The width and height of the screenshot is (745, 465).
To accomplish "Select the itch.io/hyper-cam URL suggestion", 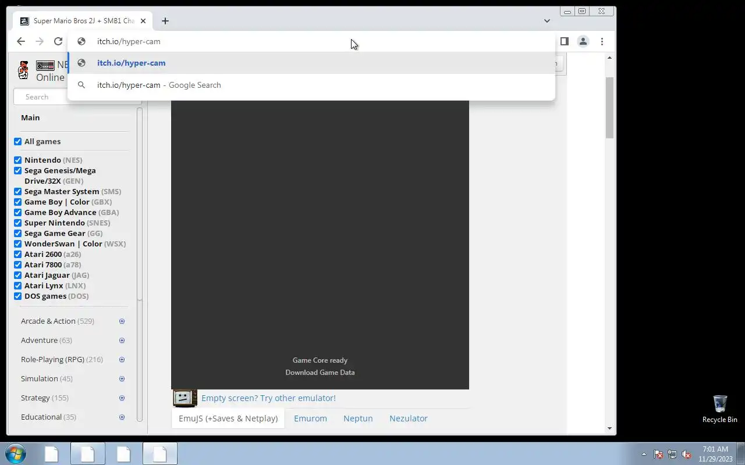I will [311, 63].
